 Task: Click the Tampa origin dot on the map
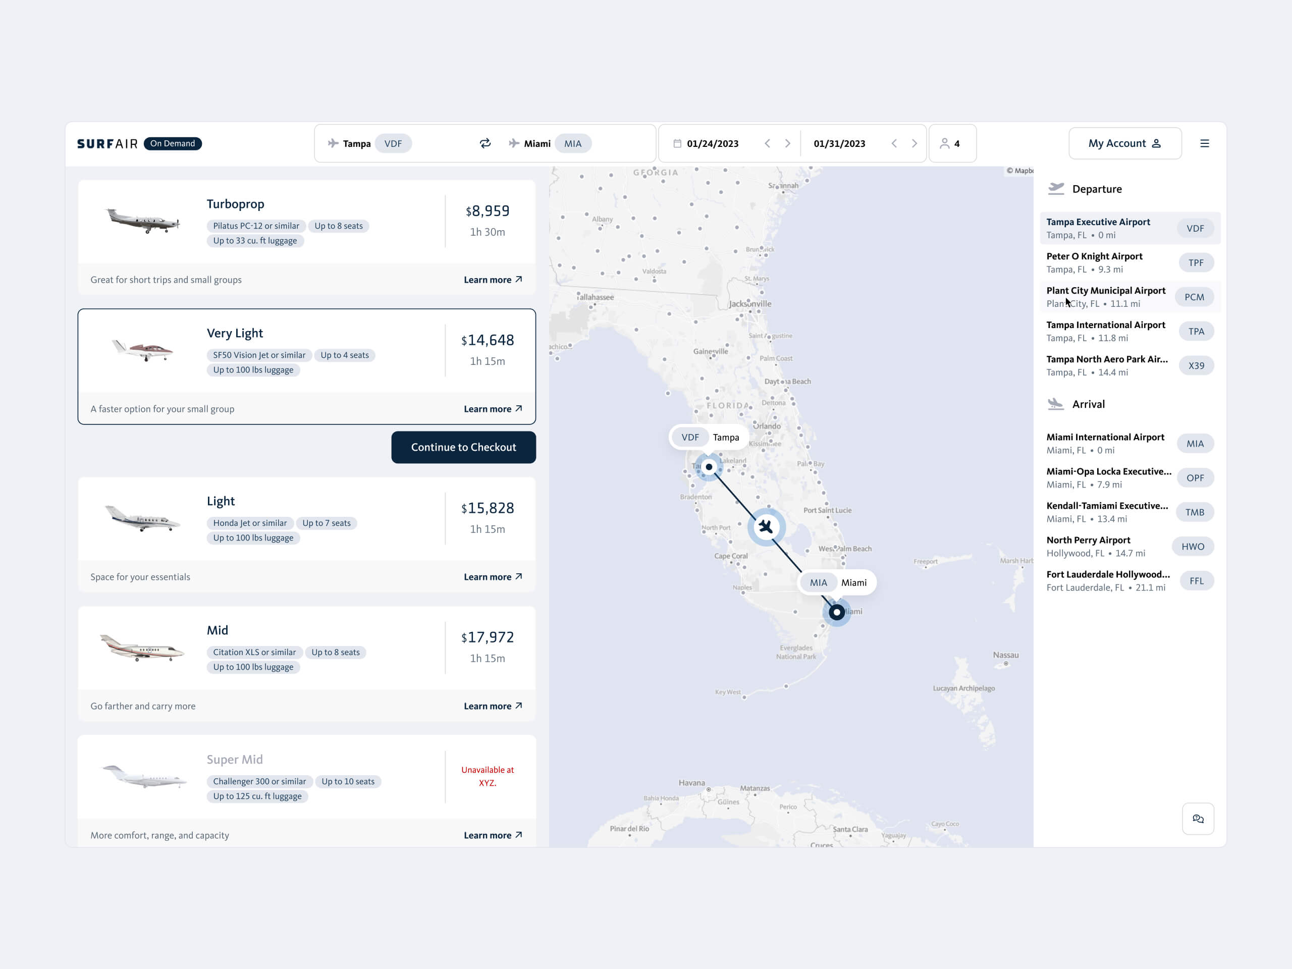(x=709, y=467)
